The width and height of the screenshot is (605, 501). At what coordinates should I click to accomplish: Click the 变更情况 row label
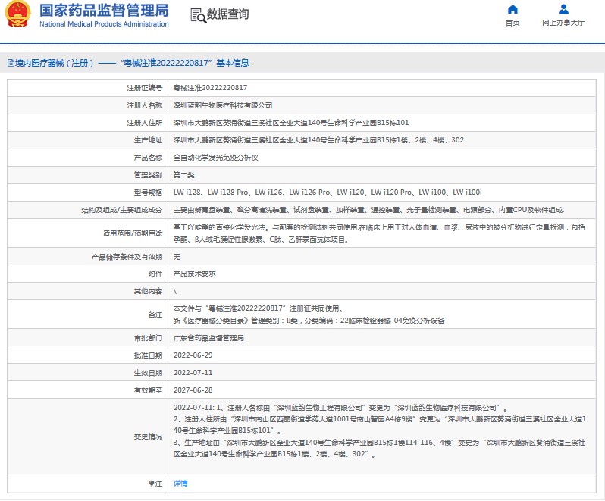(148, 437)
